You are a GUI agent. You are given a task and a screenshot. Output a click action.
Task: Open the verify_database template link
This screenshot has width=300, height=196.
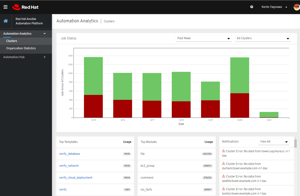point(69,154)
